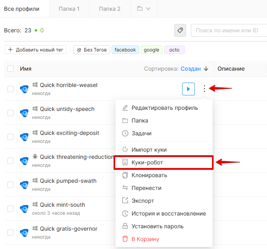
Task: Start the Quick horrible-weasel profile
Action: pos(188,89)
